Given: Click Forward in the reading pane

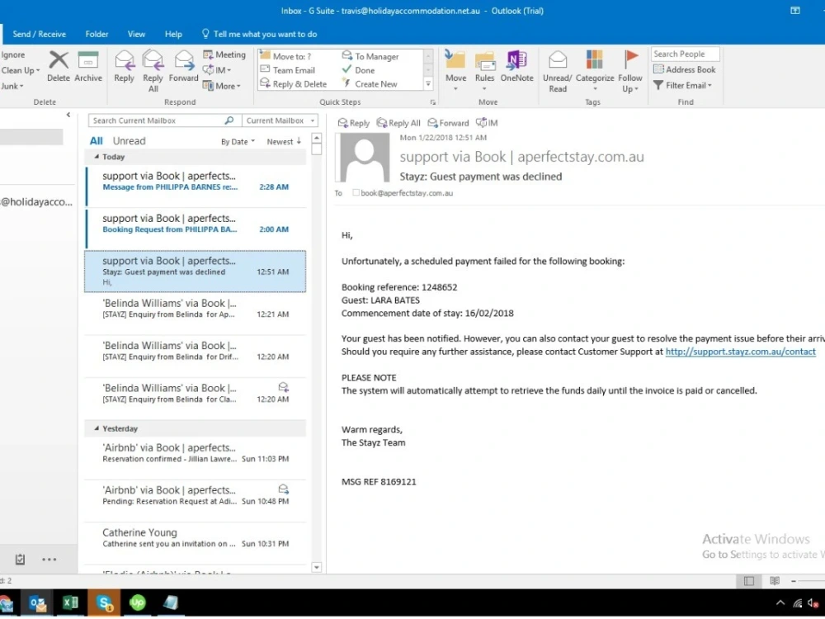Looking at the screenshot, I should (448, 123).
